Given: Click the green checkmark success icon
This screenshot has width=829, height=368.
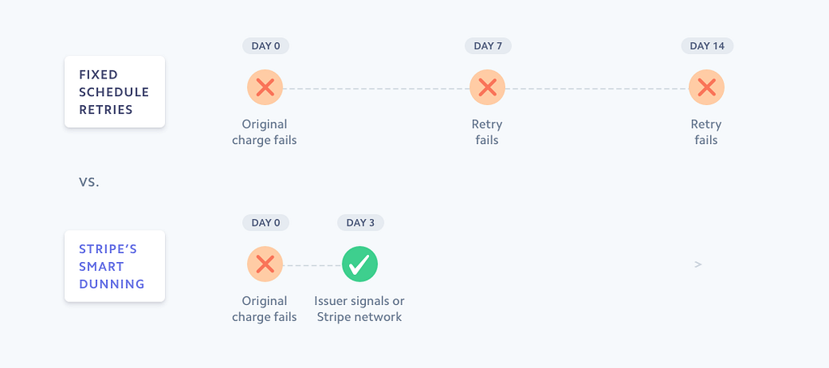Looking at the screenshot, I should 359,264.
